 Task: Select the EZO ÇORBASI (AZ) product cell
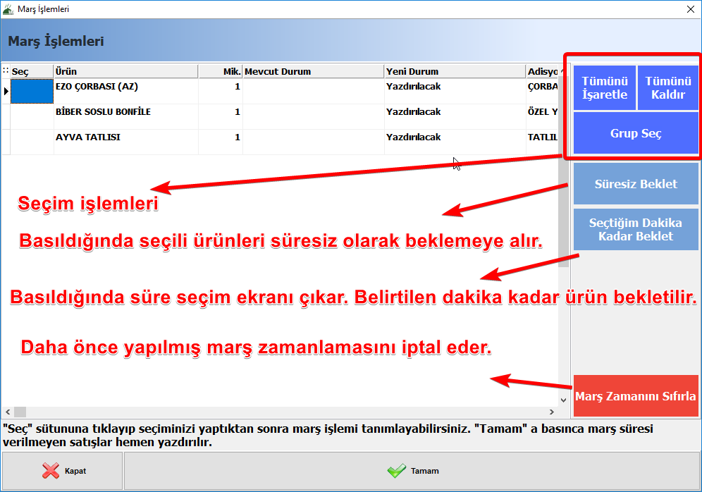[x=125, y=92]
